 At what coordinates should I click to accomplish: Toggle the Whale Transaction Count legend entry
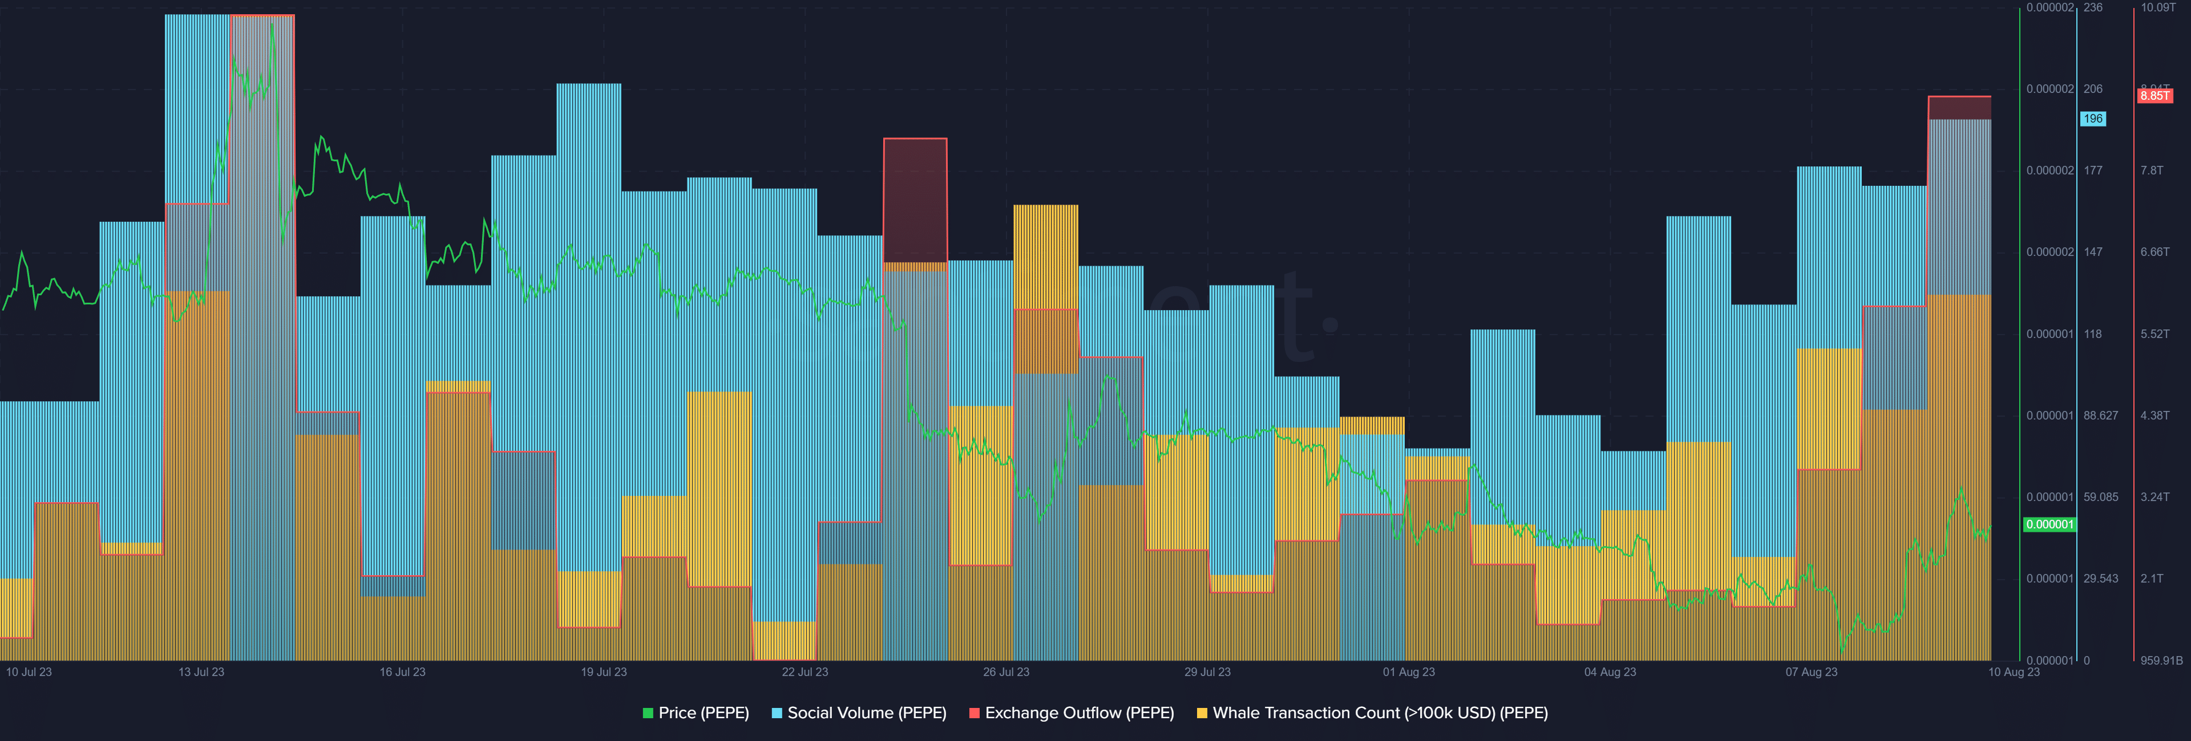1372,713
